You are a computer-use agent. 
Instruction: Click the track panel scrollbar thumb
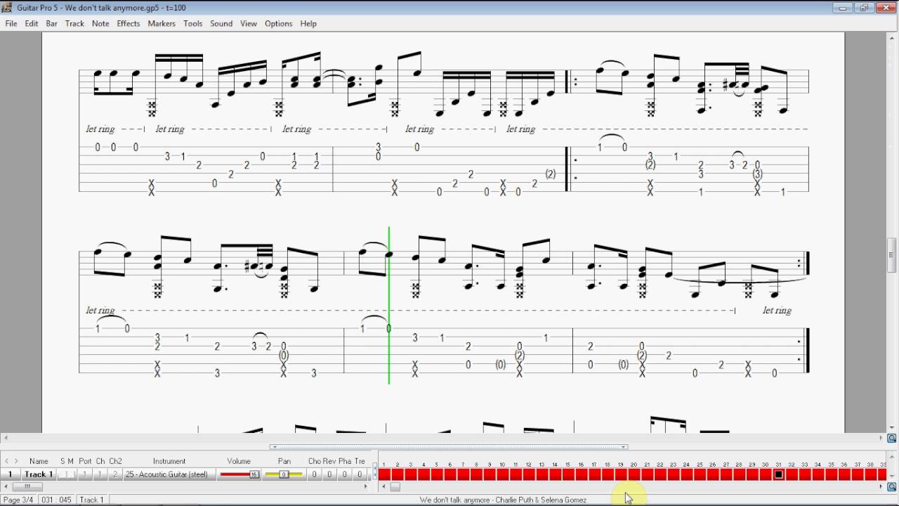click(x=28, y=486)
